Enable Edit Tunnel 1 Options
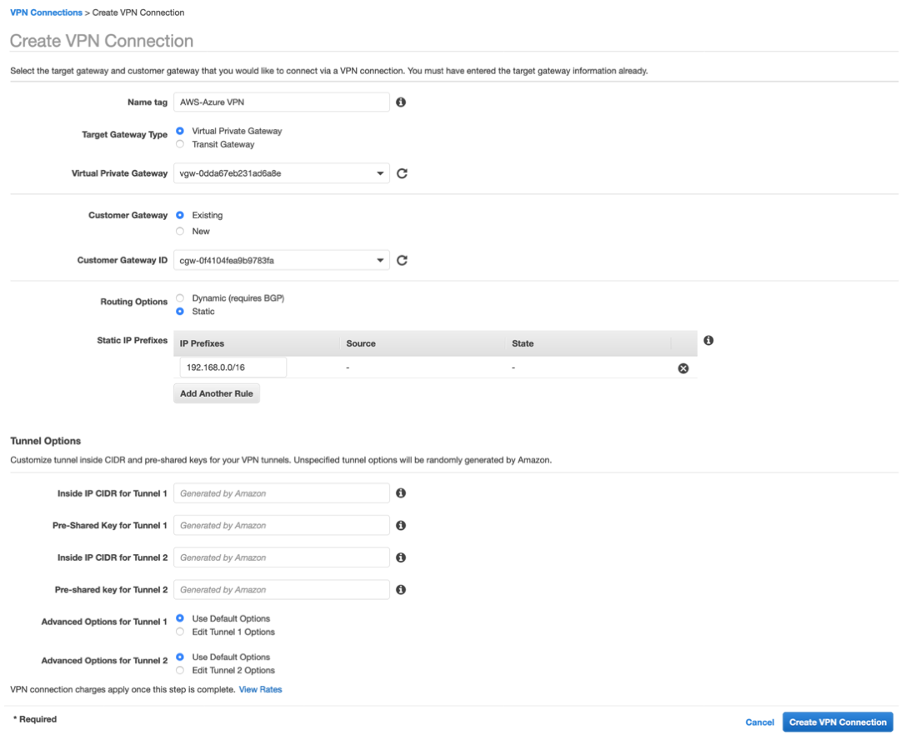 pos(179,632)
